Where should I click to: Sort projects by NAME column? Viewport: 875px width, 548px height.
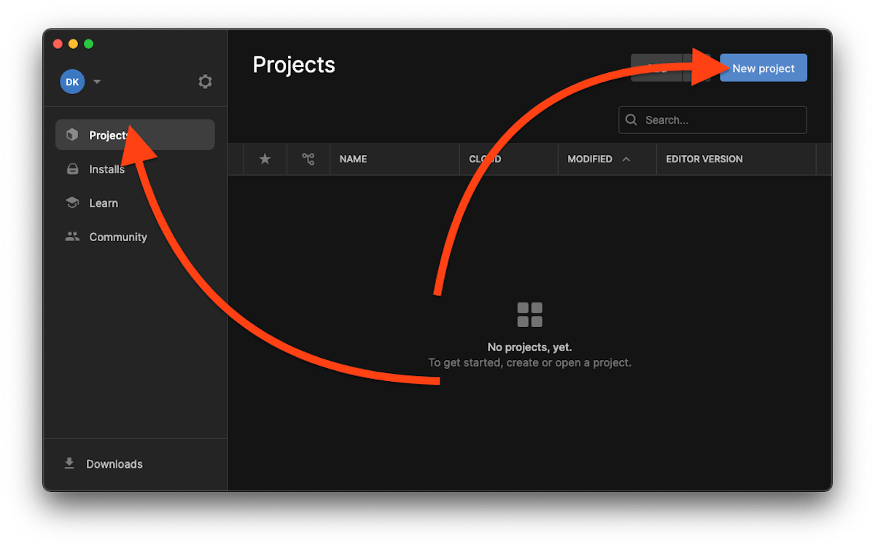coord(353,159)
